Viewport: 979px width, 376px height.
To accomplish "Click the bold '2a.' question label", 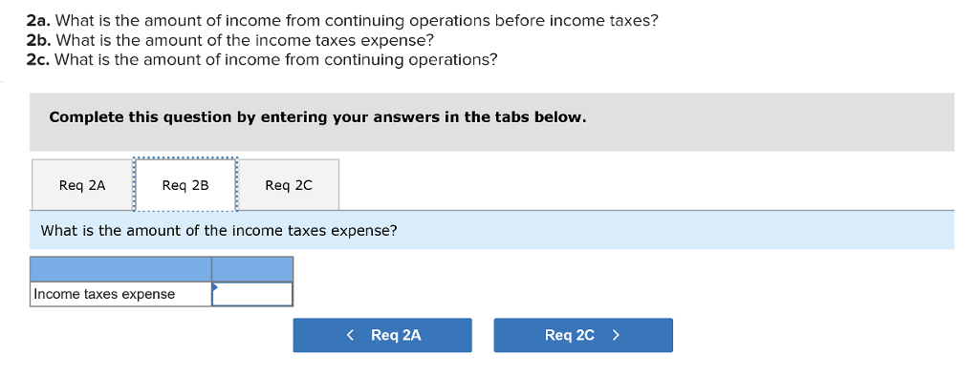I will 39,21.
